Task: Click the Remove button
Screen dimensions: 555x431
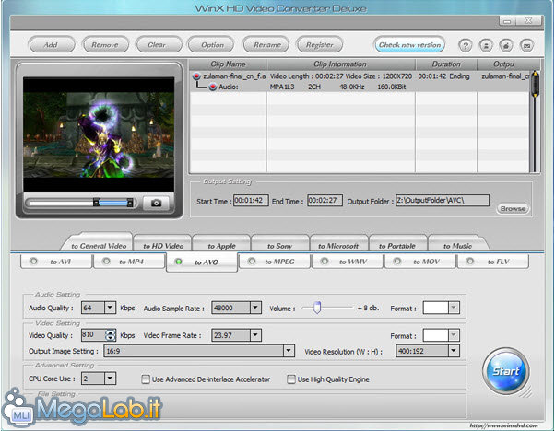Action: pos(105,45)
